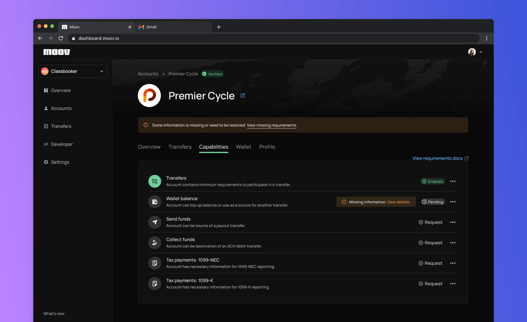
Task: Click the Verified status badge
Action: click(x=212, y=74)
